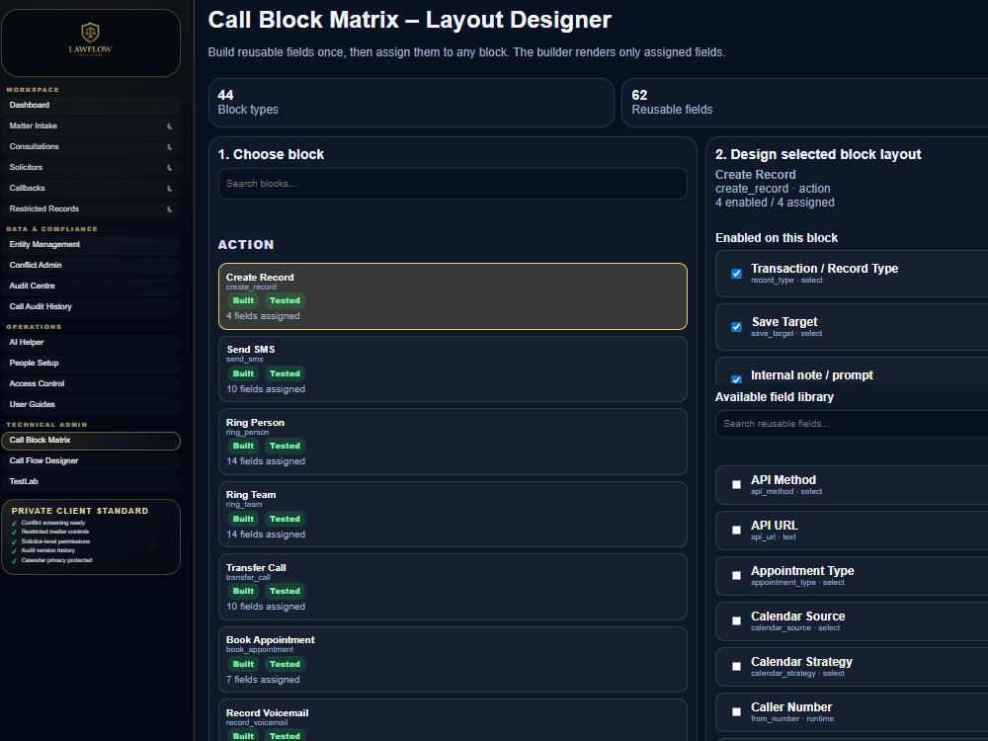Image resolution: width=988 pixels, height=741 pixels.
Task: Uncheck the Transaction / Record Type field
Action: point(736,274)
